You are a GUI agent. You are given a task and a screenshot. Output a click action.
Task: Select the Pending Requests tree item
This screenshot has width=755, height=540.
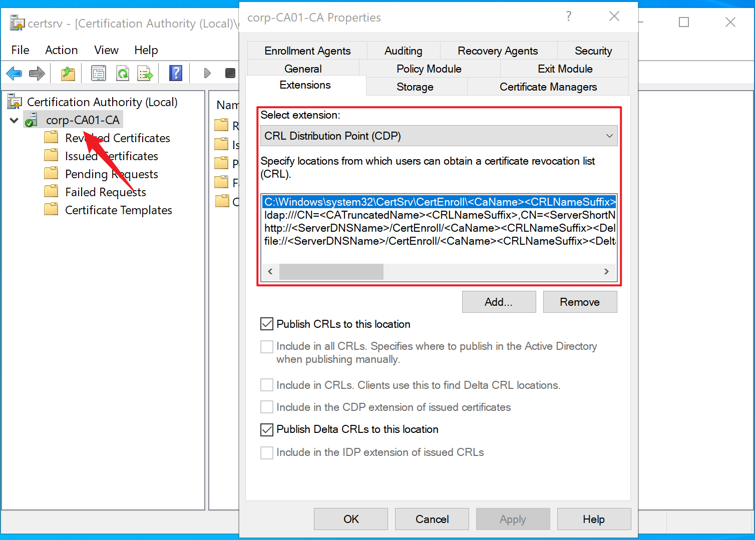(111, 174)
